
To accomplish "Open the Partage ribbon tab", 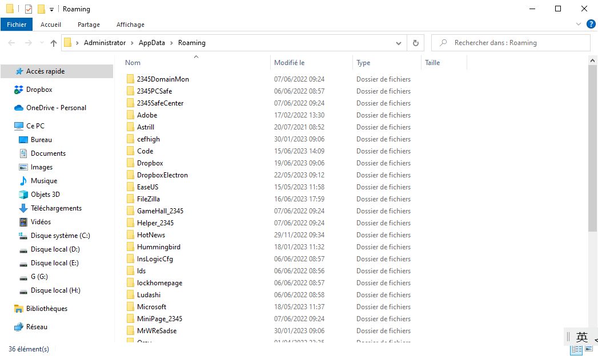I will click(89, 25).
